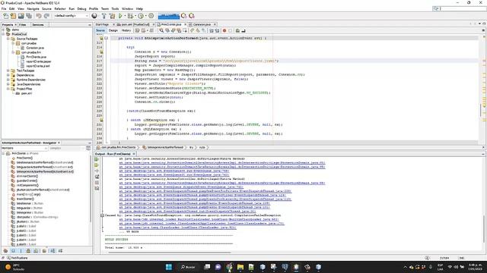487x273 pixels.
Task: Switch to the Start Page tab
Action: click(102, 24)
